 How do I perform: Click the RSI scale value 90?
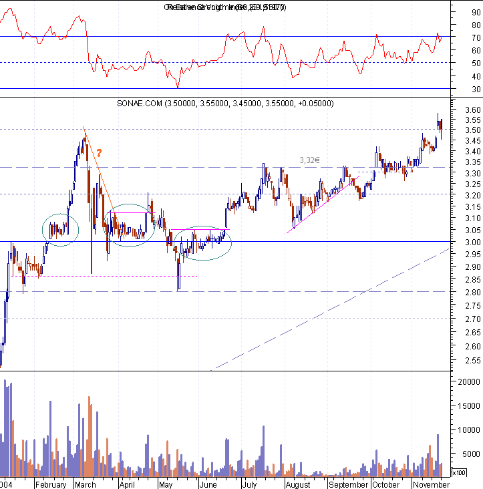click(476, 13)
